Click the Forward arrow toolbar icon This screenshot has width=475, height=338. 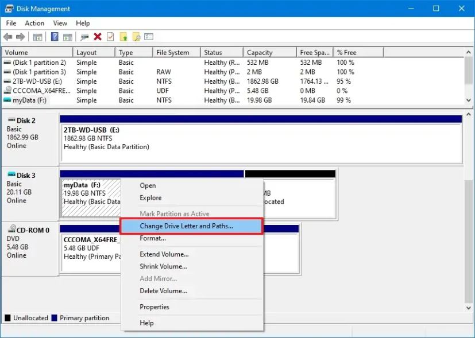[x=20, y=37]
